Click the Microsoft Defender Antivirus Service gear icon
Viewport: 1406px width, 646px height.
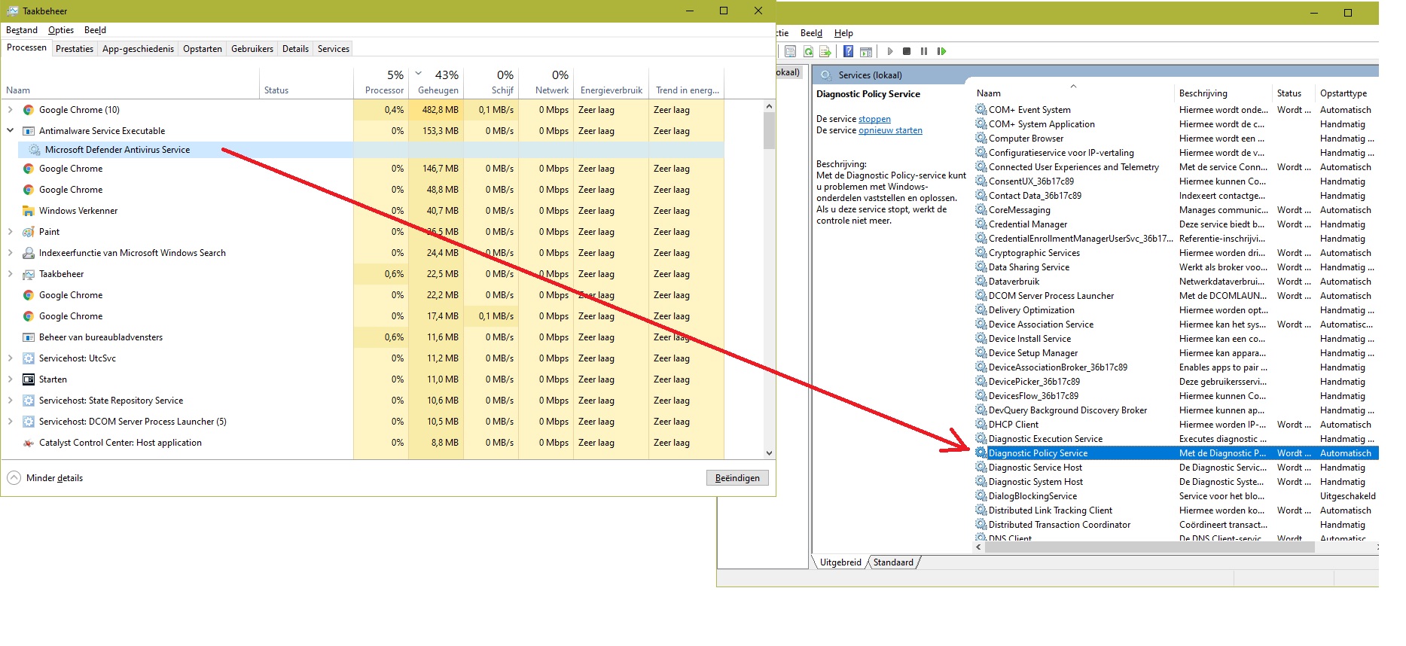coord(35,150)
